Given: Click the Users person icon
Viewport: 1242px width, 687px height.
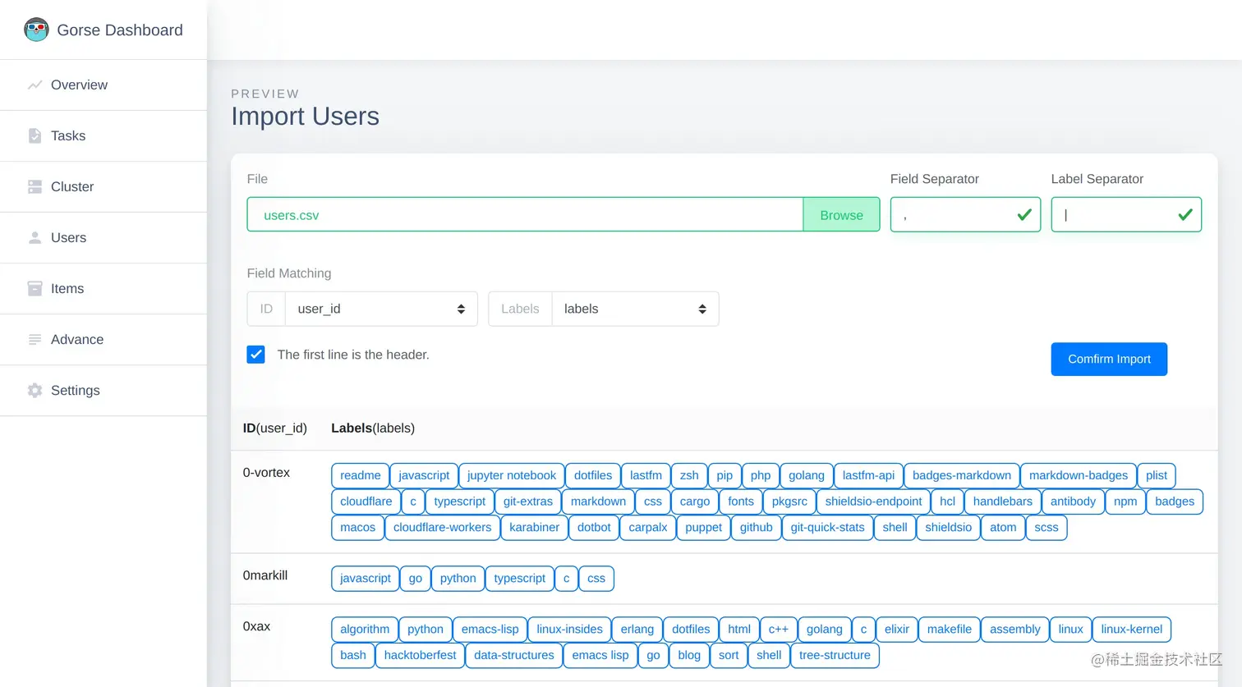Looking at the screenshot, I should [x=34, y=237].
